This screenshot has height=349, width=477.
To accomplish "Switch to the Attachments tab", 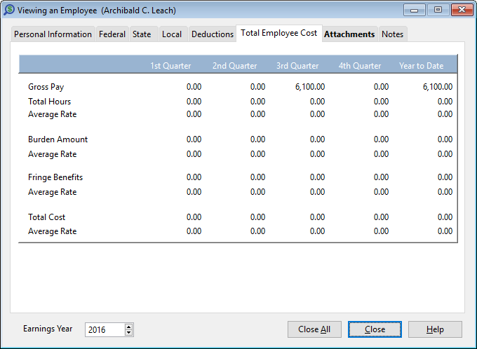I will pos(349,34).
